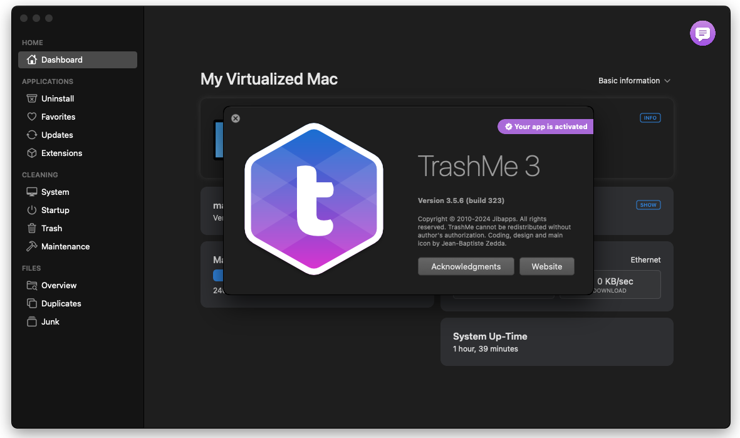Click the Acknowledgments button
The image size is (740, 438).
(466, 267)
